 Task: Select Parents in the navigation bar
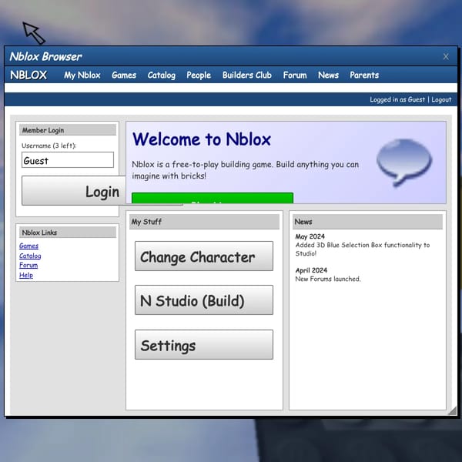(364, 75)
